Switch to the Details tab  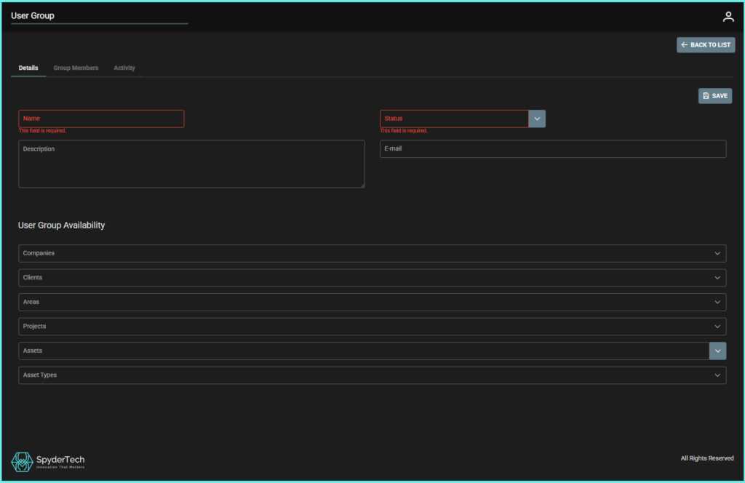point(28,68)
